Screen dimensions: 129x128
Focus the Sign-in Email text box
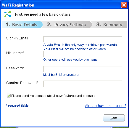(x=83, y=39)
